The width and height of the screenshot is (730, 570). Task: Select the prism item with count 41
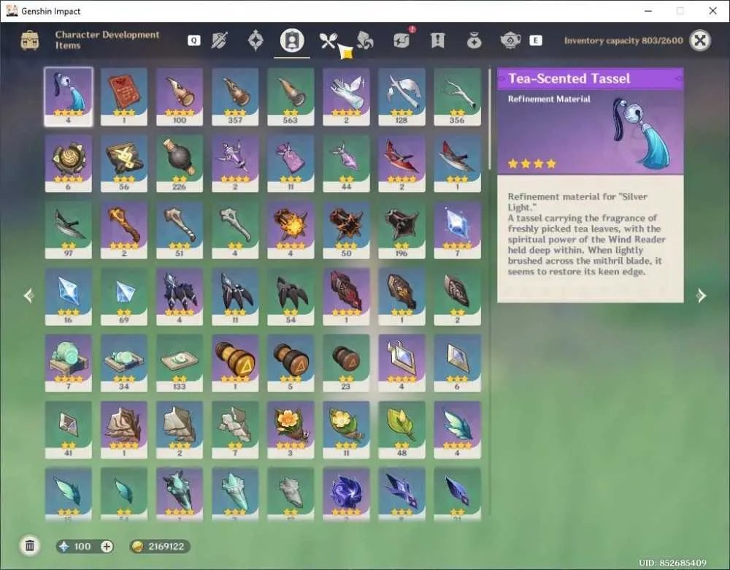69,430
